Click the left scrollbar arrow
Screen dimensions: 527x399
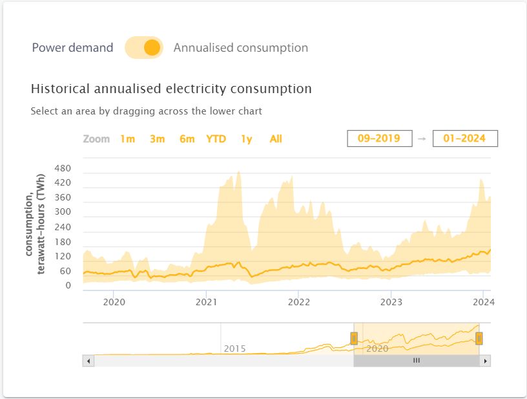(88, 361)
